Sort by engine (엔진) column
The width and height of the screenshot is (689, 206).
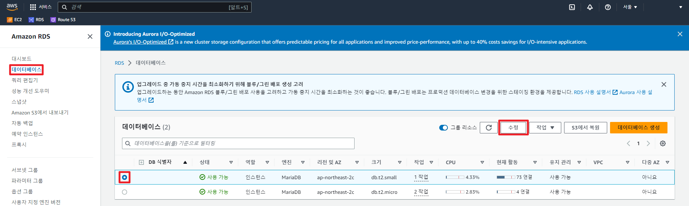pyautogui.click(x=303, y=162)
